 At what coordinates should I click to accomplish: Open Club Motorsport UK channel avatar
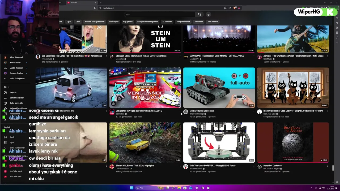pyautogui.click(x=112, y=167)
